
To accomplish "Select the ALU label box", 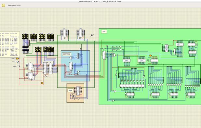I will tap(104, 32).
